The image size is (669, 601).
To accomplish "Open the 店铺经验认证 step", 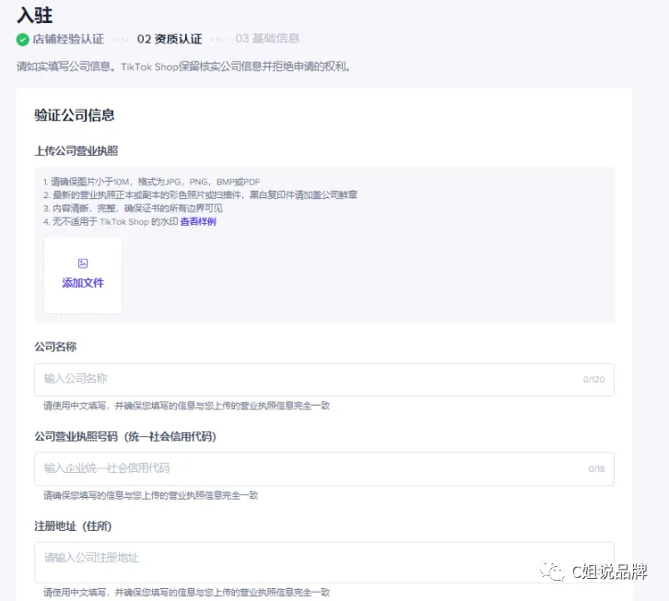I will [68, 40].
